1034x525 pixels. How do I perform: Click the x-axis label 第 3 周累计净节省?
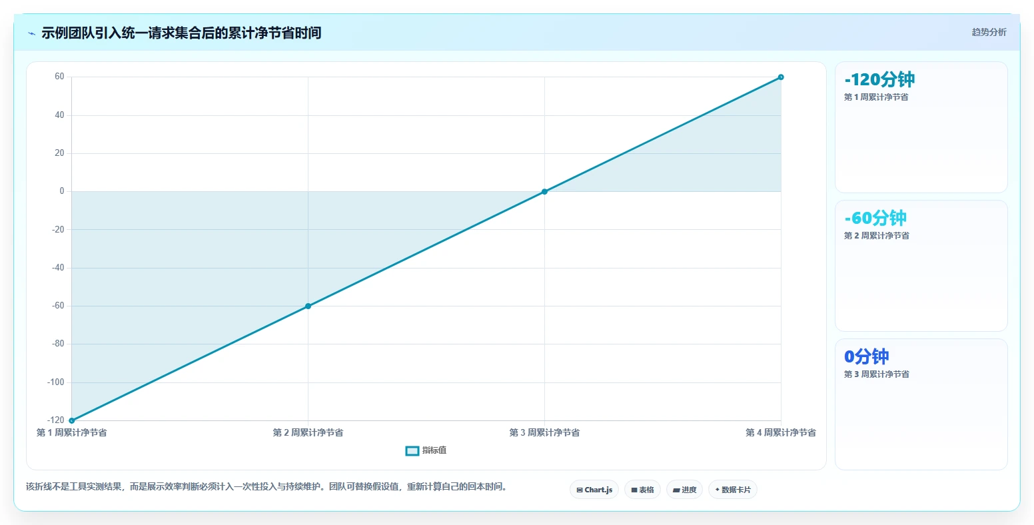[544, 433]
